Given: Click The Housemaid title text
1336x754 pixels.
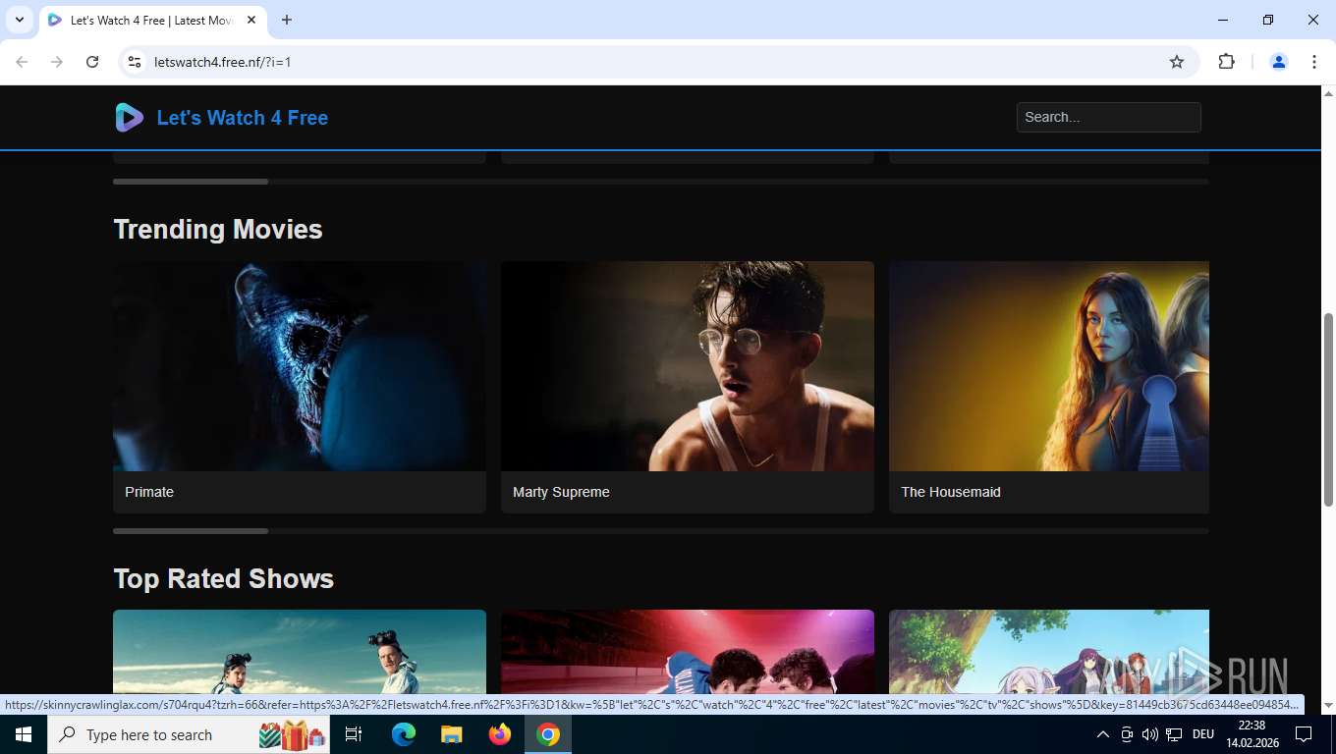Looking at the screenshot, I should click(x=951, y=492).
